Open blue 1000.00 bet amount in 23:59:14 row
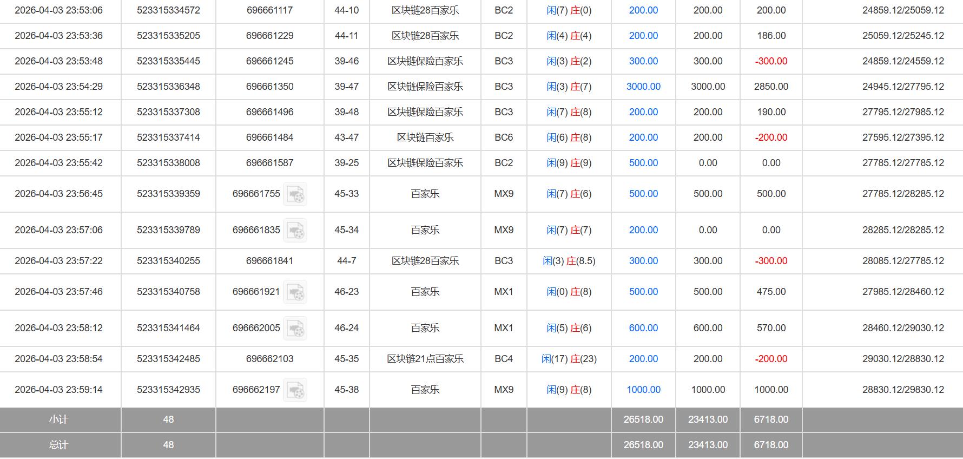 [x=643, y=390]
